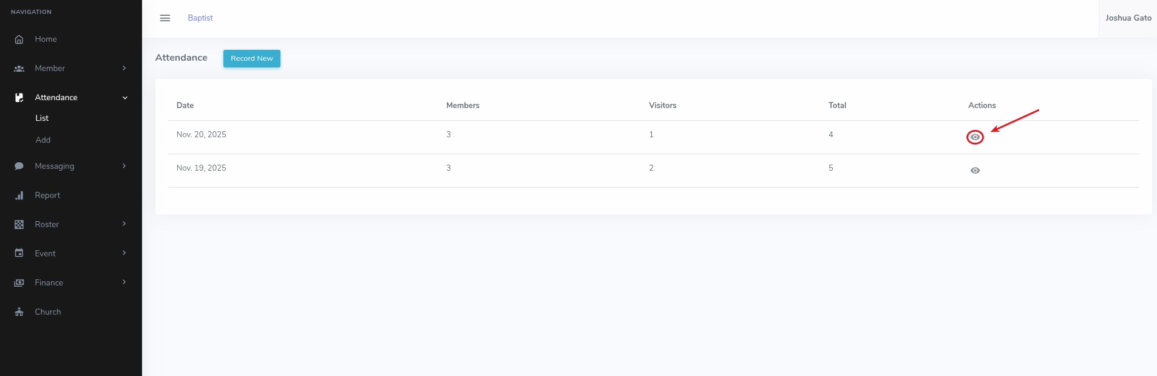View attendance details for Nov. 19, 2025
This screenshot has width=1157, height=376.
click(x=975, y=171)
